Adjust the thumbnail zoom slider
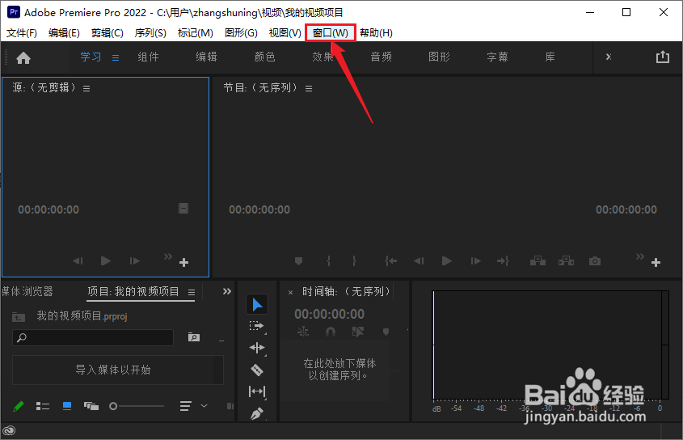Viewport: 683px width, 440px height. pos(137,406)
